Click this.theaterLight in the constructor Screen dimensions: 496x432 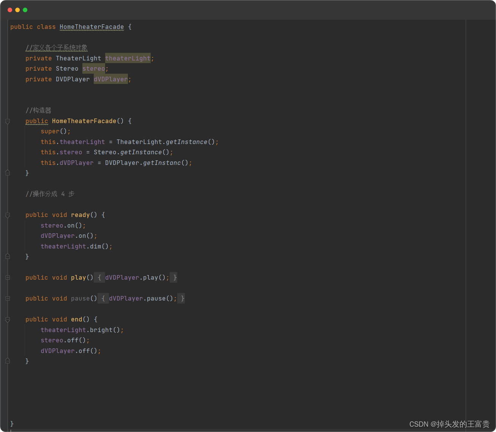[x=73, y=142]
